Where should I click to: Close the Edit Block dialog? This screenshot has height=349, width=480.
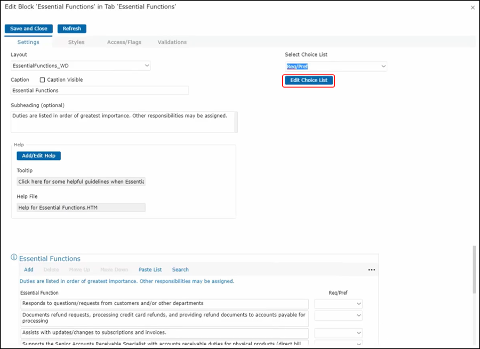pos(473,7)
